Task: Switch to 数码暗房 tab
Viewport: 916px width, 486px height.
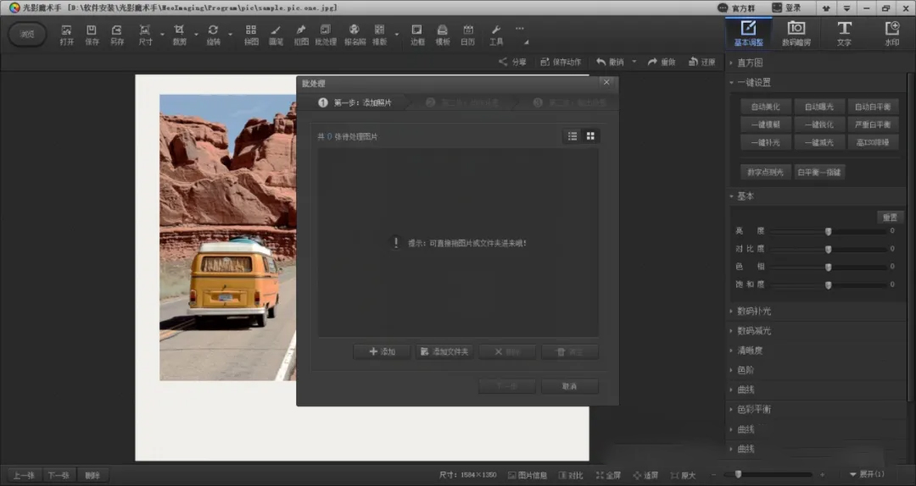Action: tap(796, 33)
